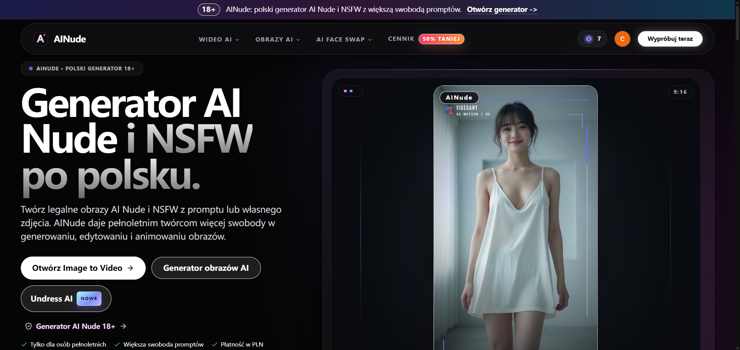Screen dimensions: 740x350
Task: Click checkmark icon before Płatność w PLN
Action: coord(215,345)
